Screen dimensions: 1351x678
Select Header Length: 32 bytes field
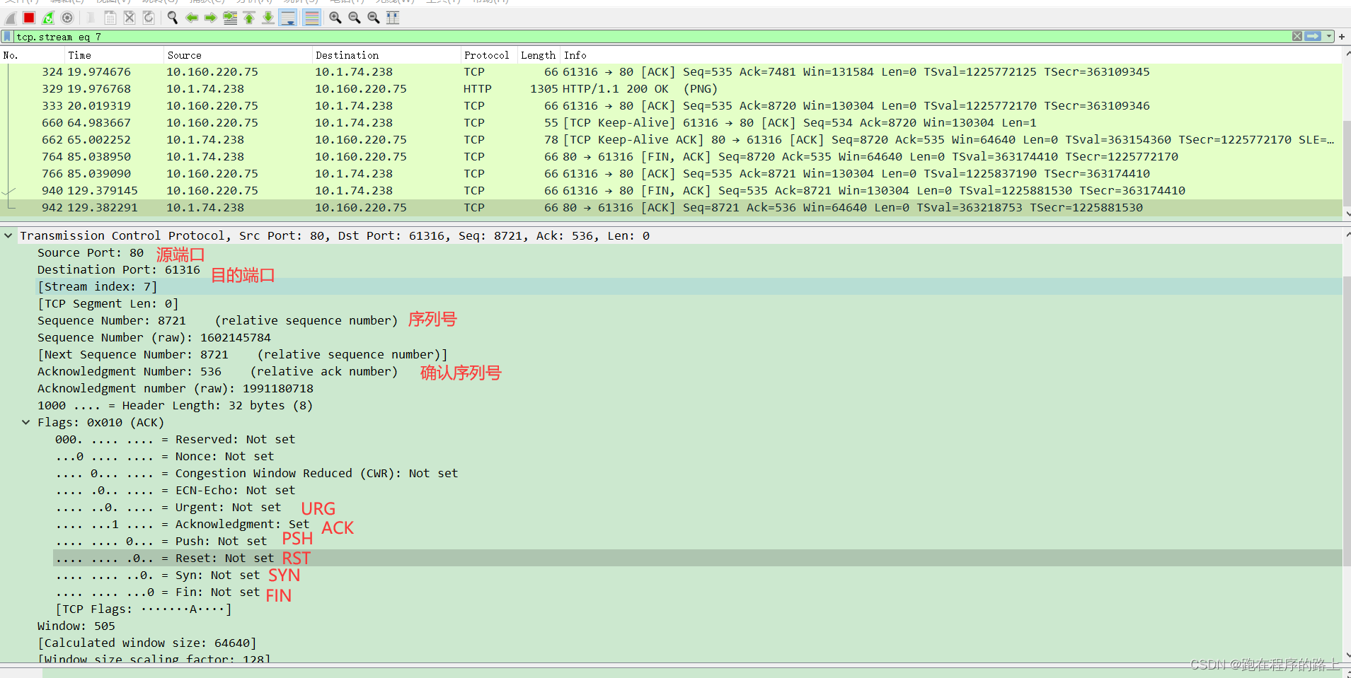click(175, 406)
